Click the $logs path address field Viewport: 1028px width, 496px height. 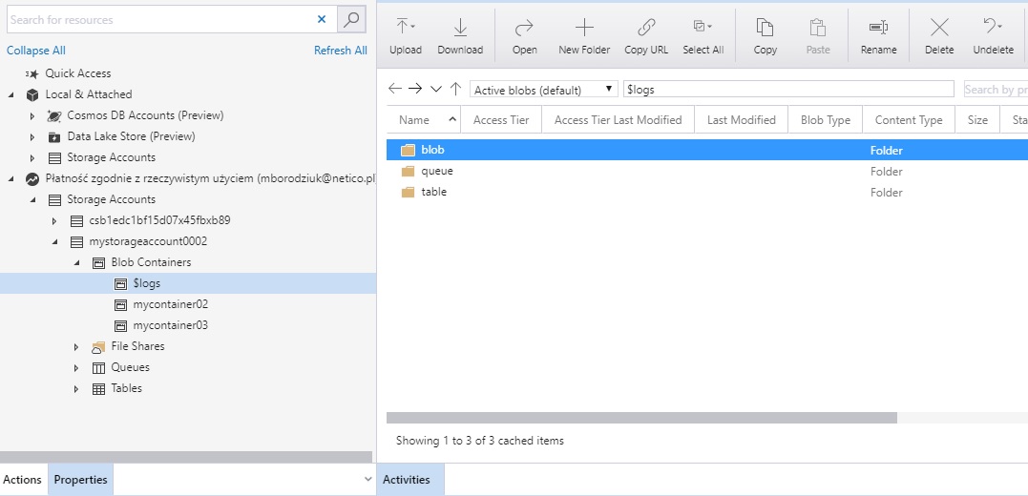(x=788, y=90)
